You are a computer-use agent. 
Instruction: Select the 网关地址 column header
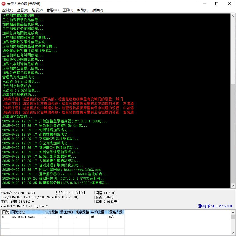point(26,212)
